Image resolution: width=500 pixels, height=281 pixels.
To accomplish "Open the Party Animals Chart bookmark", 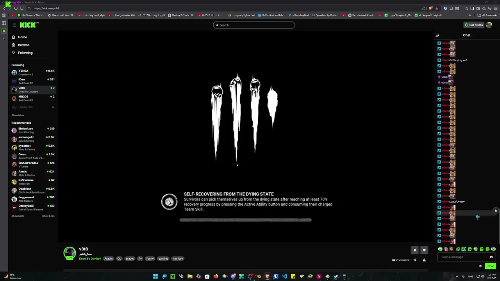I will pos(361,15).
